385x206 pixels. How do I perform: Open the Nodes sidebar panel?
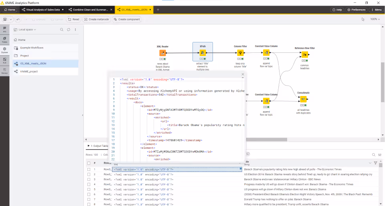pyautogui.click(x=5, y=40)
